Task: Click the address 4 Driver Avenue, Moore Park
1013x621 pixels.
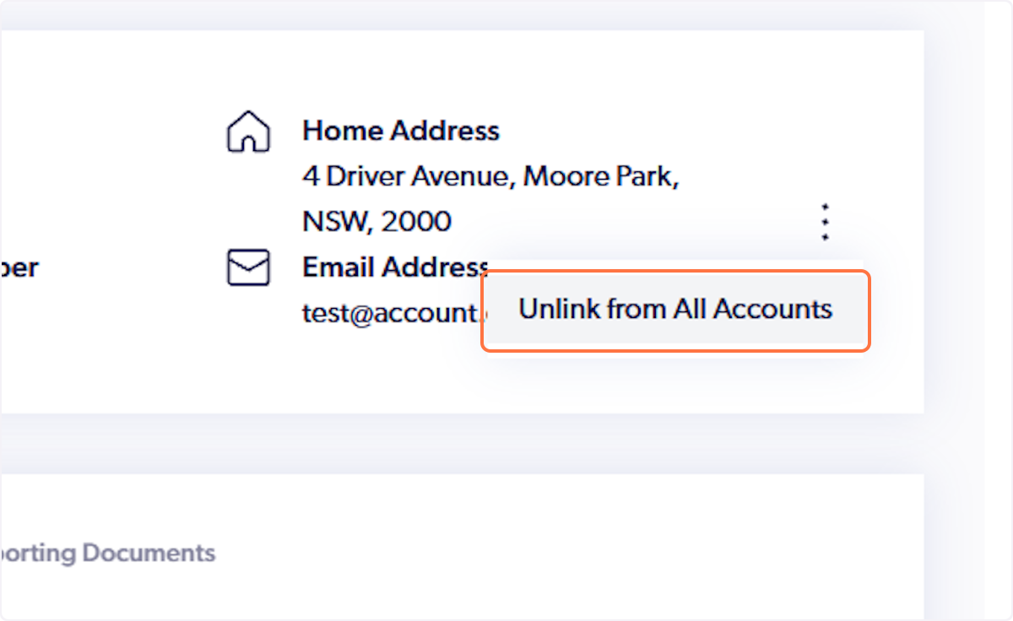Action: tap(490, 175)
